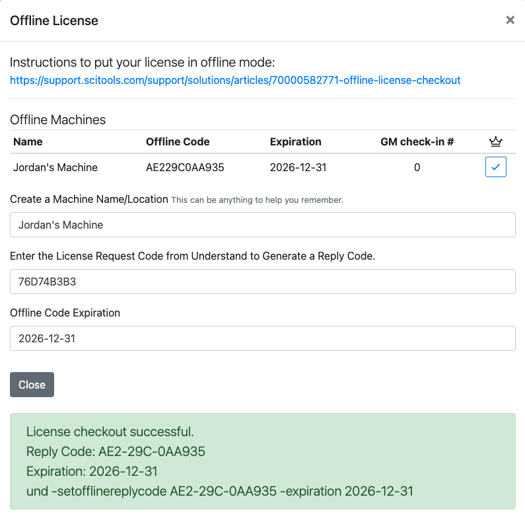The height and width of the screenshot is (530, 525).
Task: Click the Offline Code column header
Action: coord(178,141)
